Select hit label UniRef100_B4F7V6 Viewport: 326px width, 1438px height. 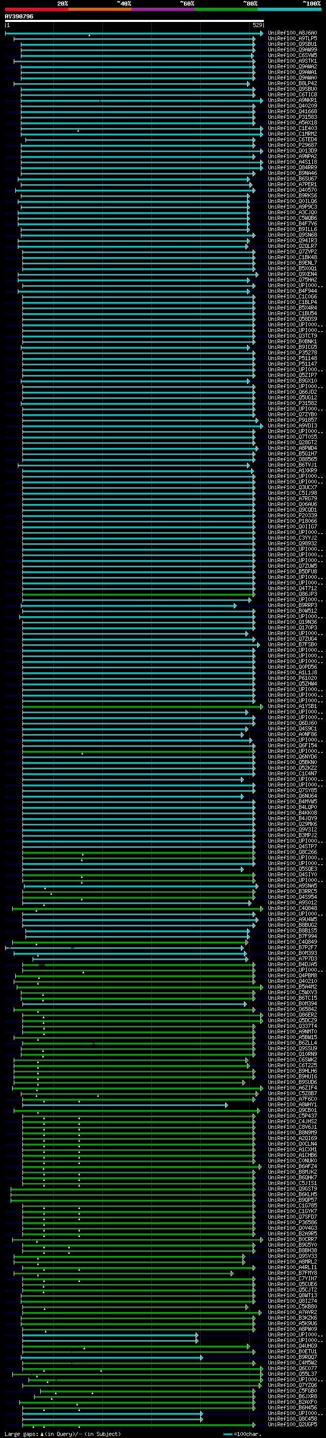(292, 224)
